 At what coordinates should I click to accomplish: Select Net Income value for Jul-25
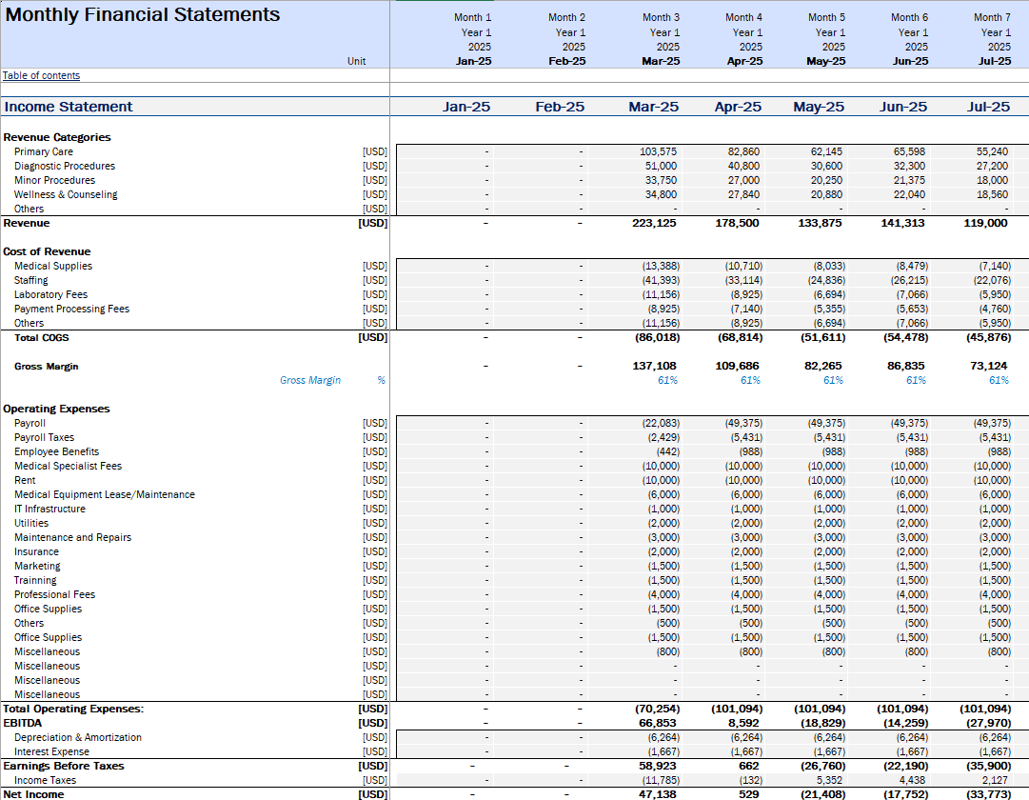tap(990, 794)
